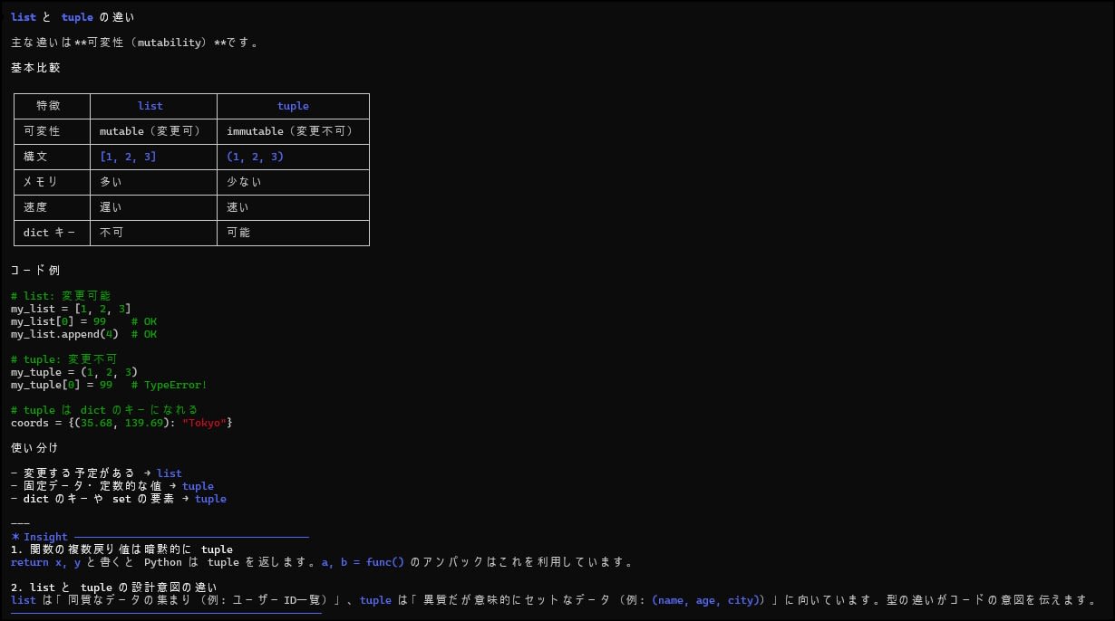The image size is (1115, 621).
Task: Click the "list" column header in the table
Action: click(150, 105)
